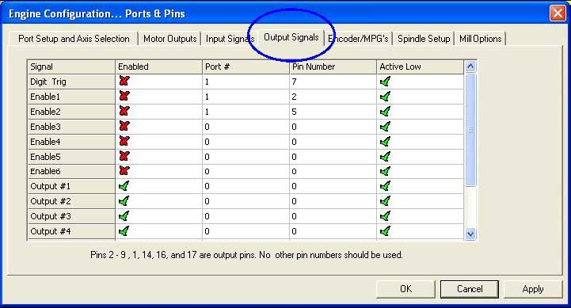Toggle Active Low check for Output #2

385,201
